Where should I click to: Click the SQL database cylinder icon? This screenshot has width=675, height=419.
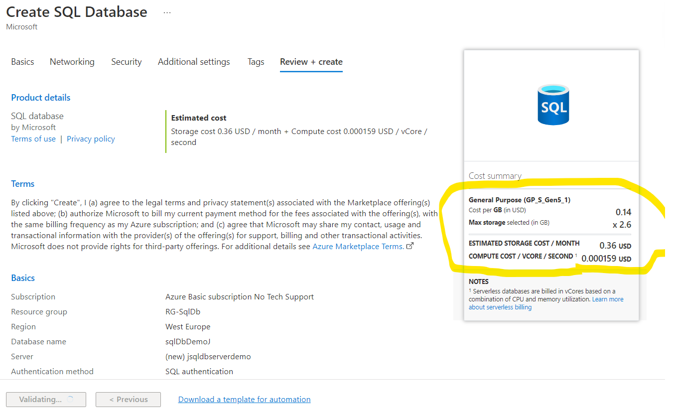[x=553, y=105]
